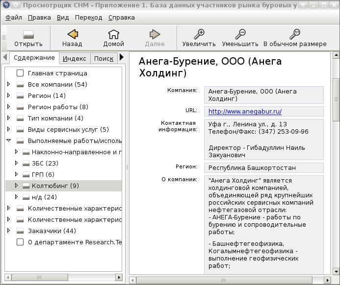Expand the Регион (14) node
The height and width of the screenshot is (285, 340).
coord(8,95)
